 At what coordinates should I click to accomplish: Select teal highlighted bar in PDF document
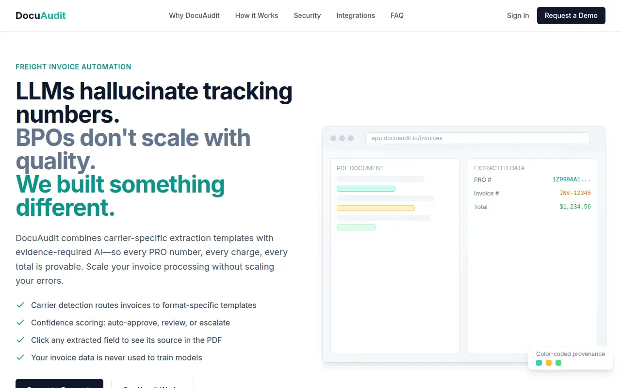tap(366, 189)
